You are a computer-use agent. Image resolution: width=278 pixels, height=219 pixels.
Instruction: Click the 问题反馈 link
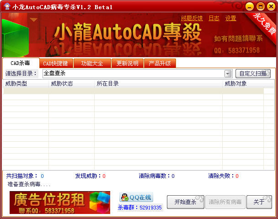click(192, 18)
